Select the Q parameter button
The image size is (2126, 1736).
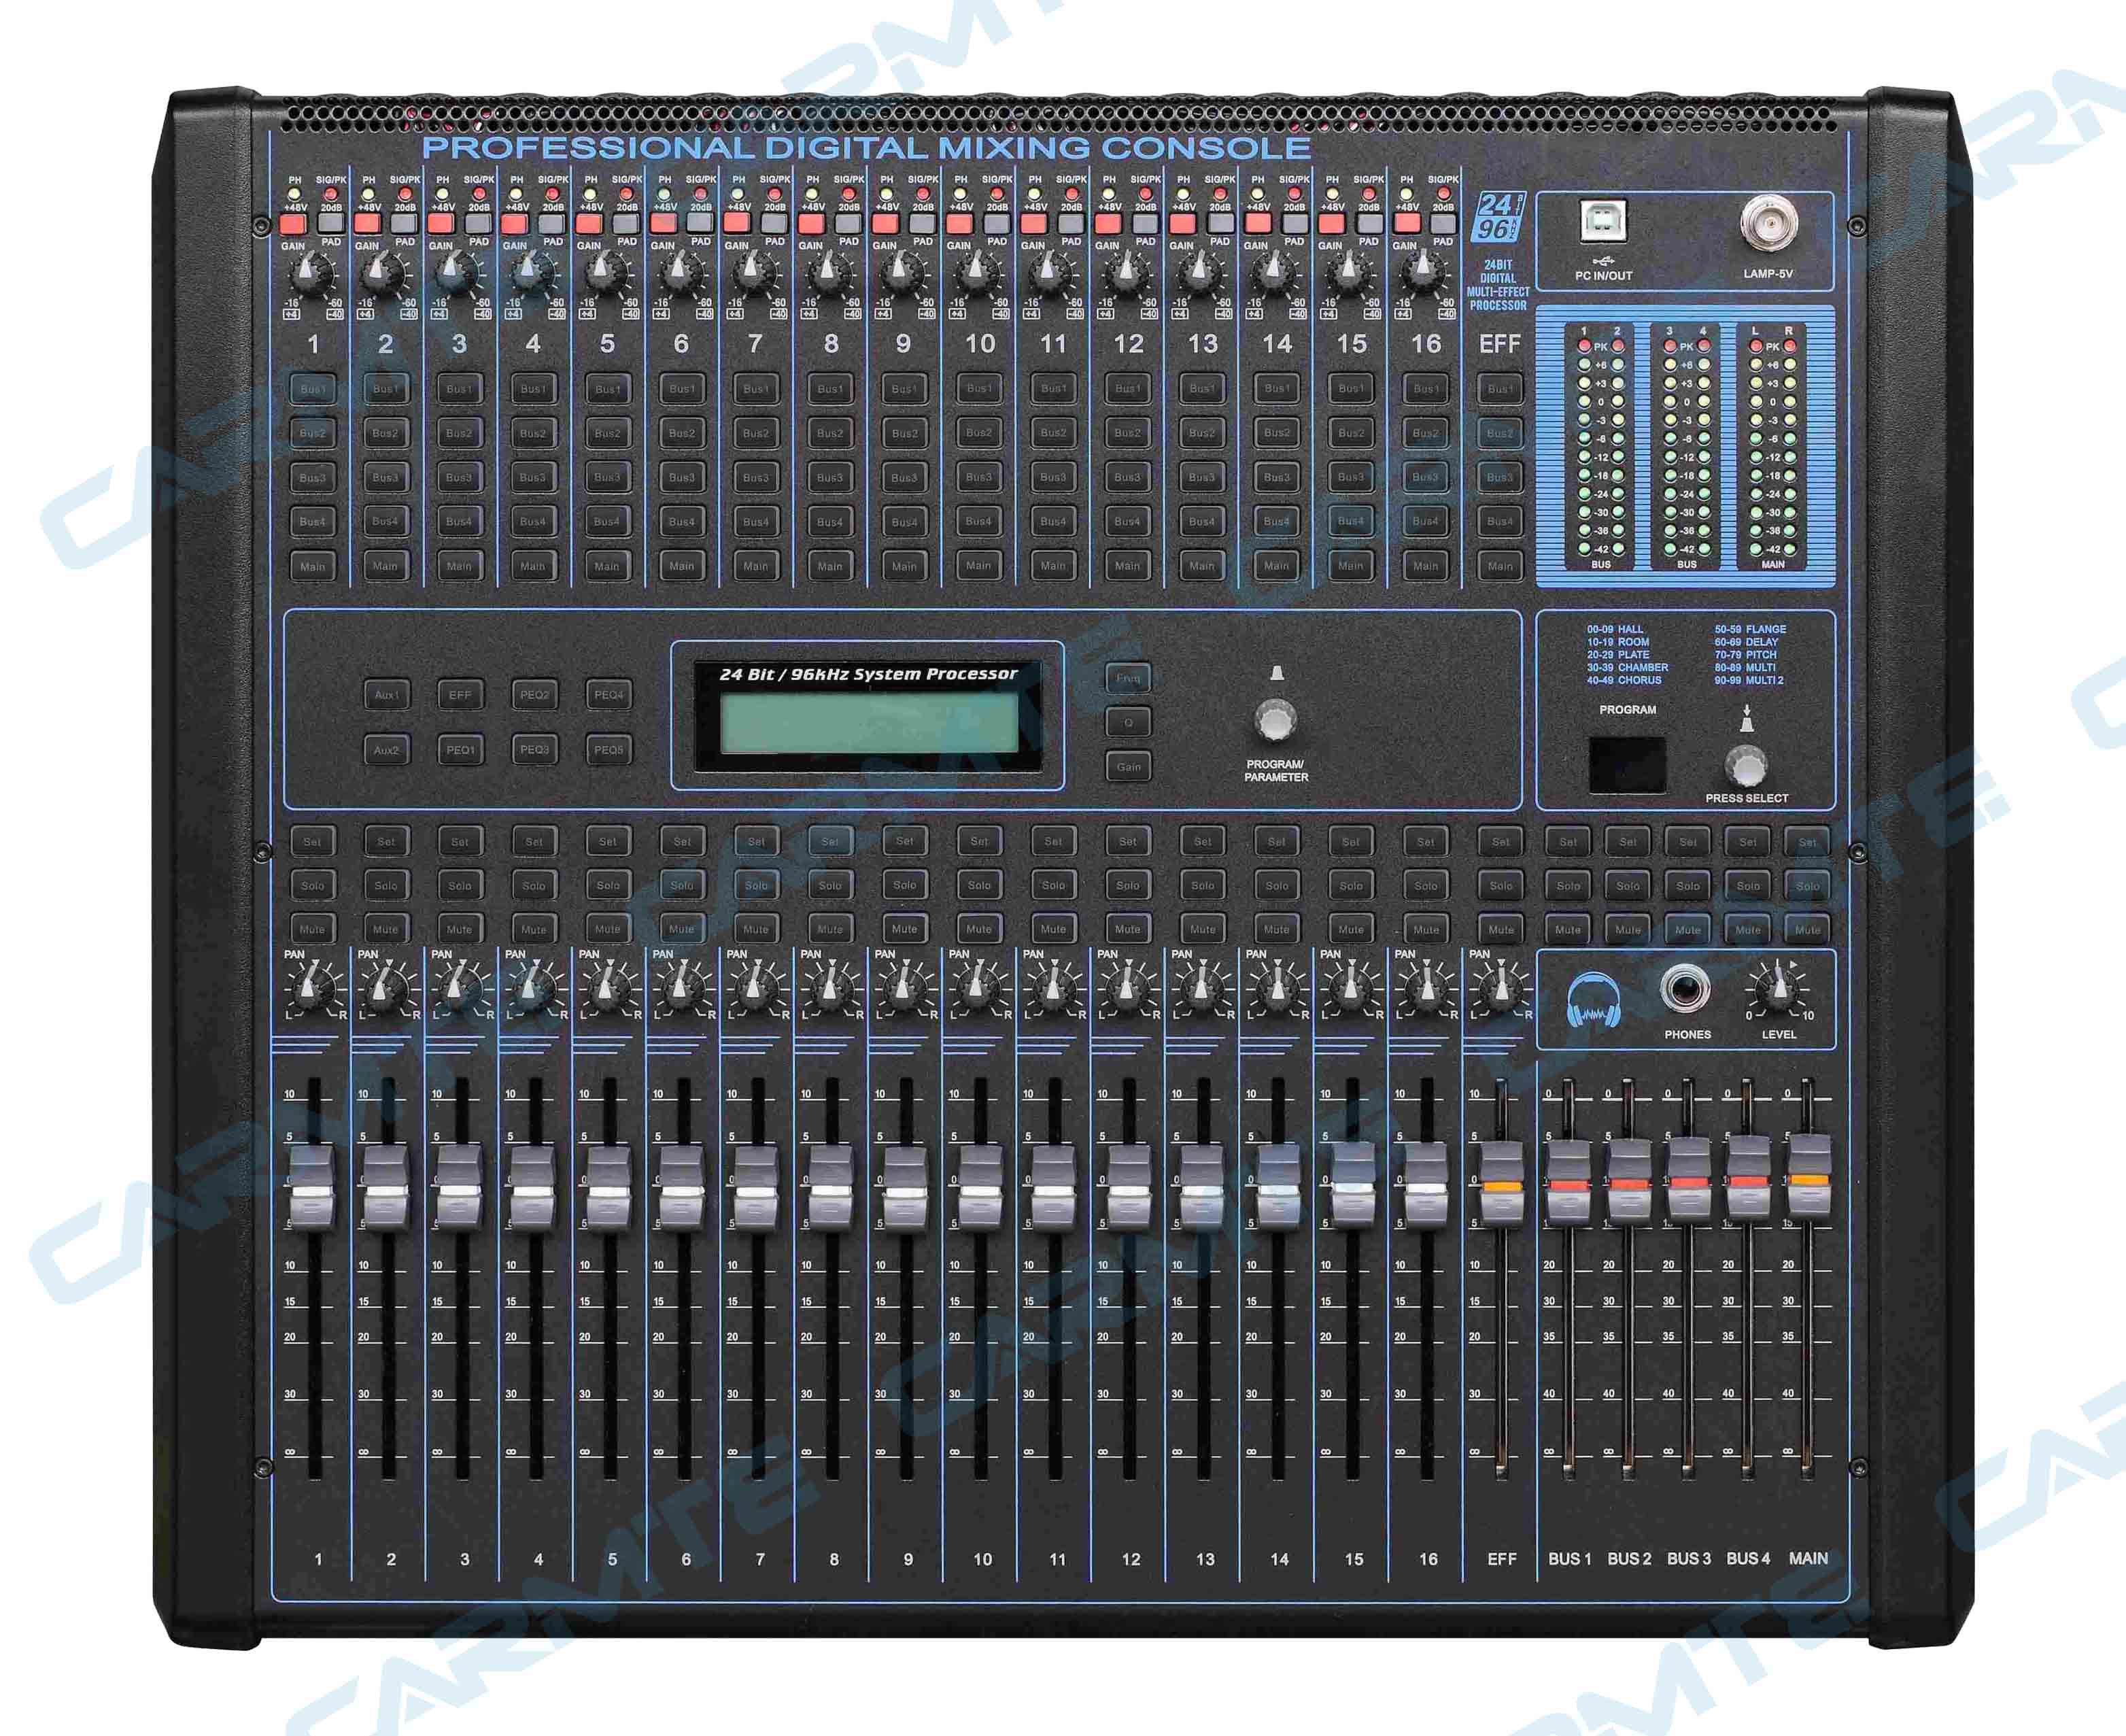click(1128, 722)
